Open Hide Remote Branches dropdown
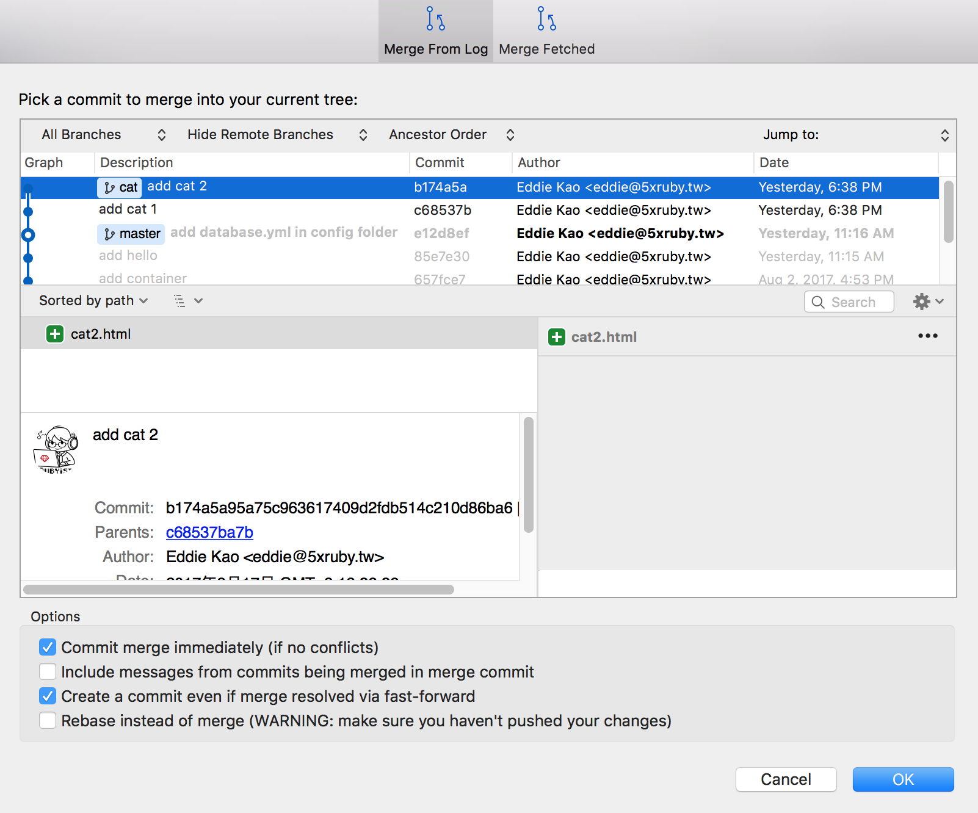Image resolution: width=978 pixels, height=813 pixels. 277,135
